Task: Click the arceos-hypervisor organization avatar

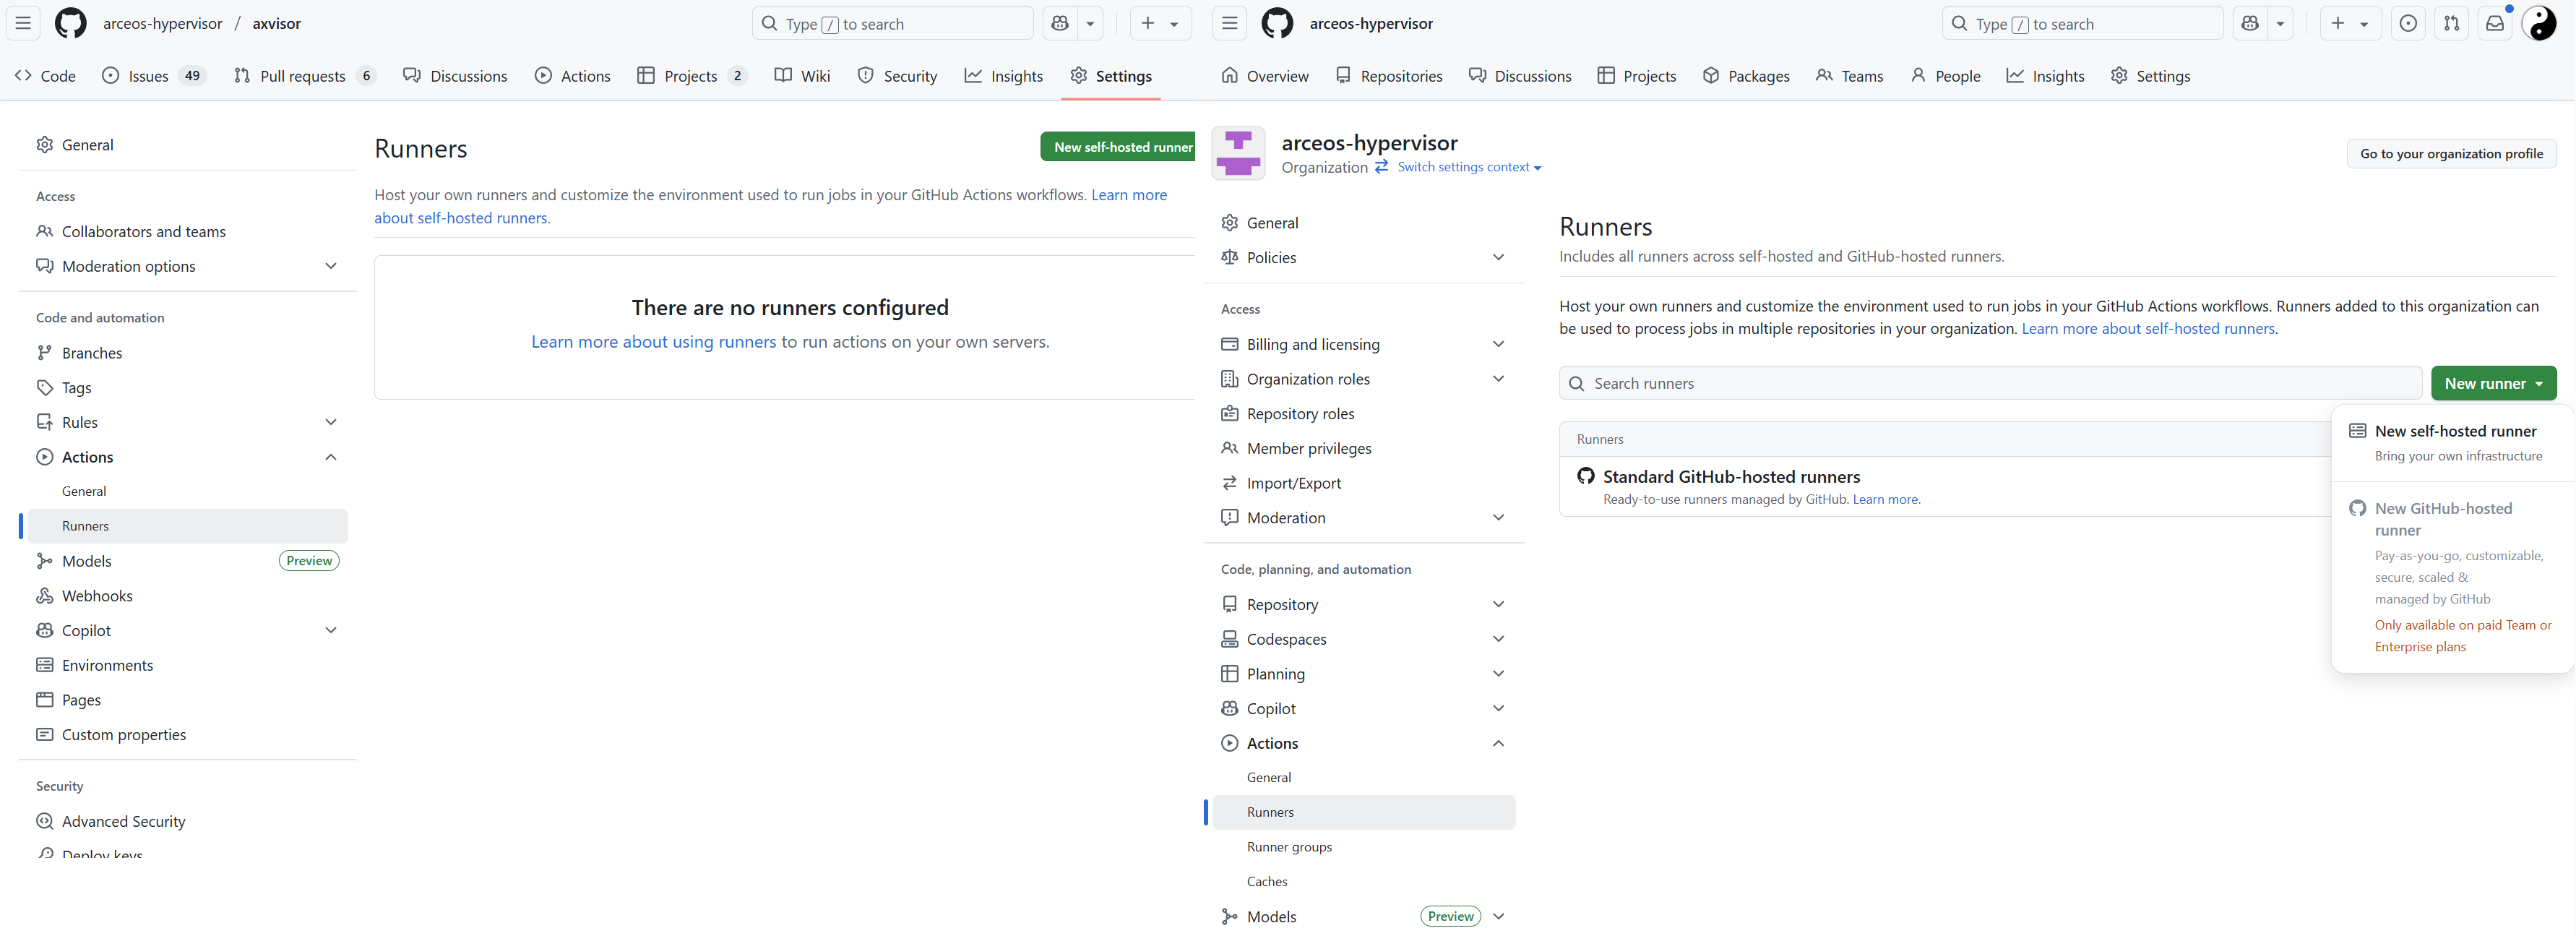Action: point(1238,153)
